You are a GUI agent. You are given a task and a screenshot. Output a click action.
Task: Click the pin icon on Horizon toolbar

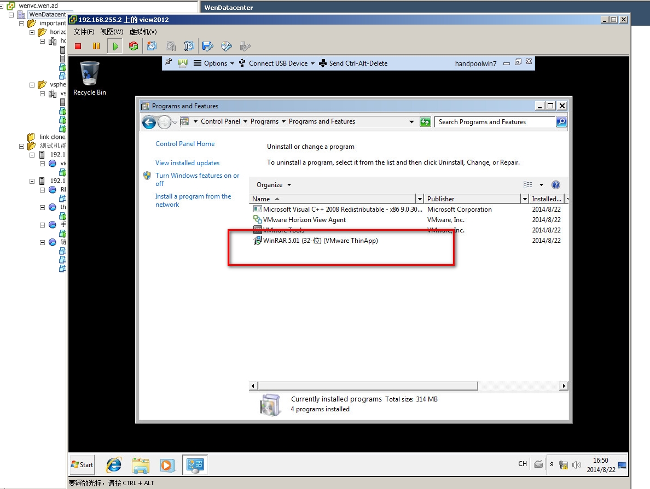(169, 62)
